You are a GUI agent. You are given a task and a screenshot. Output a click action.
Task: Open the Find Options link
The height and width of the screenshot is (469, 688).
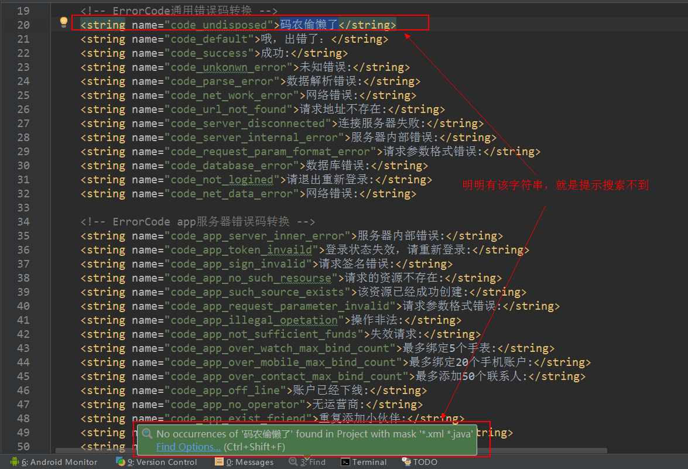[187, 446]
